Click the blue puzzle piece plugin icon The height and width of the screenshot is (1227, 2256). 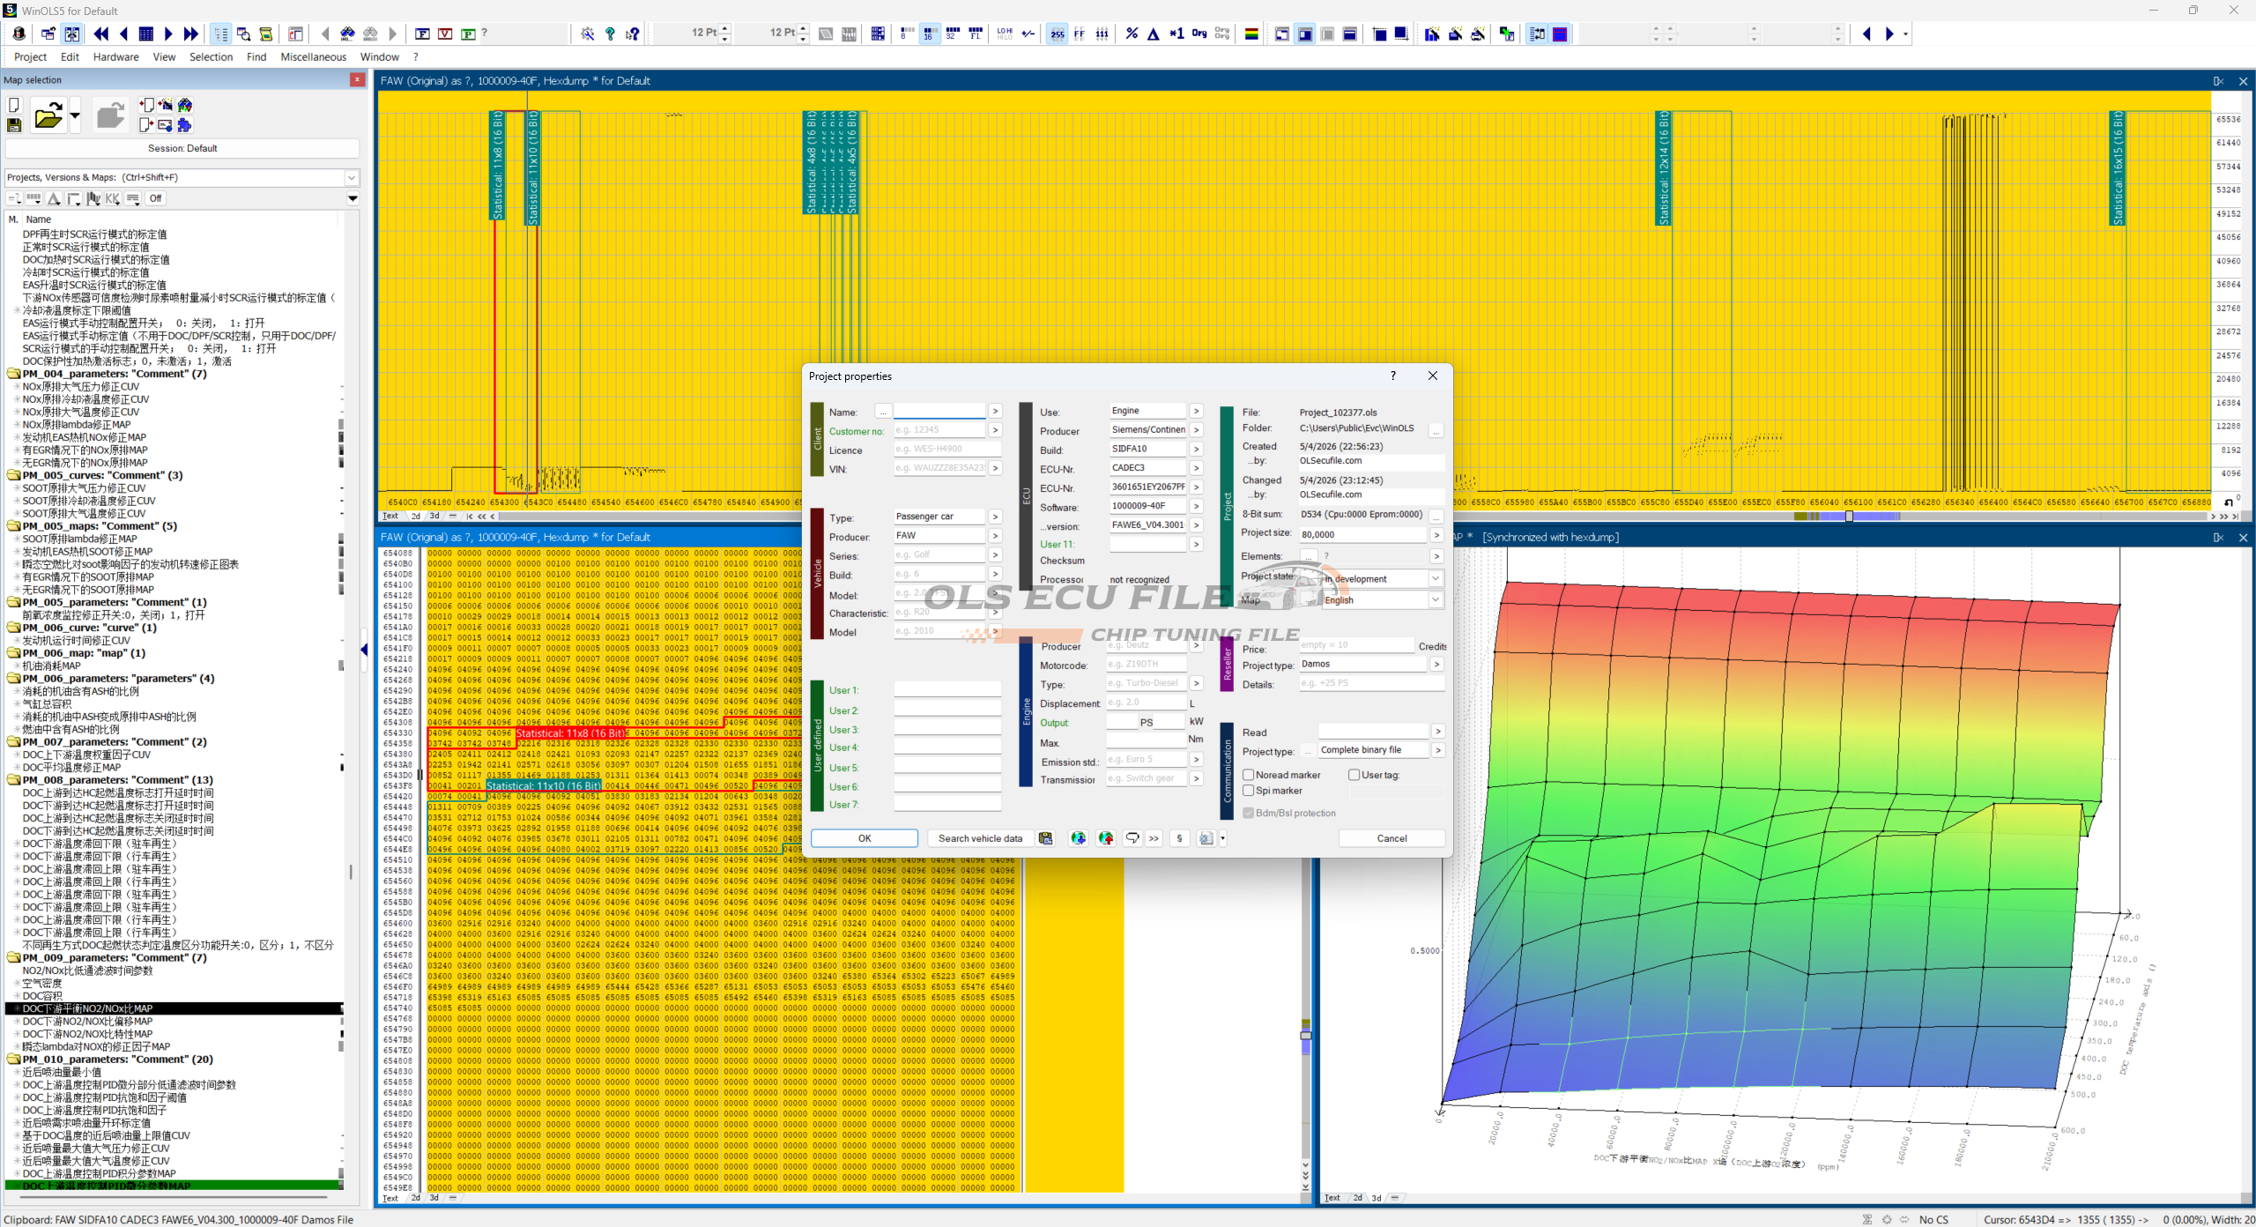click(185, 125)
